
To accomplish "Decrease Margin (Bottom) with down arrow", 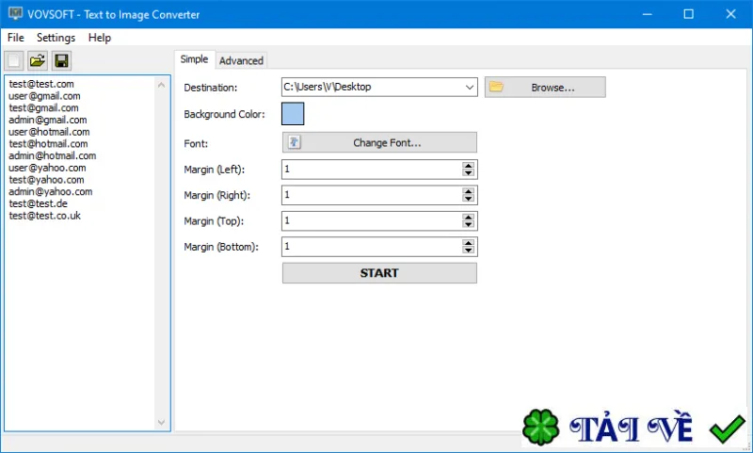I will click(x=468, y=251).
